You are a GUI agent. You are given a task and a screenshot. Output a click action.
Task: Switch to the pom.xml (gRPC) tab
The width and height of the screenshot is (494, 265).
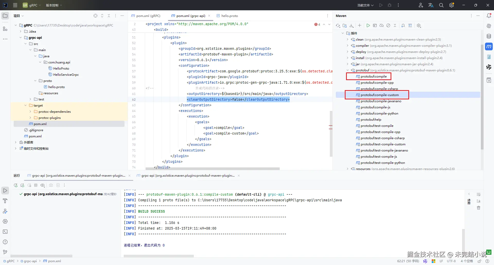pyautogui.click(x=146, y=16)
